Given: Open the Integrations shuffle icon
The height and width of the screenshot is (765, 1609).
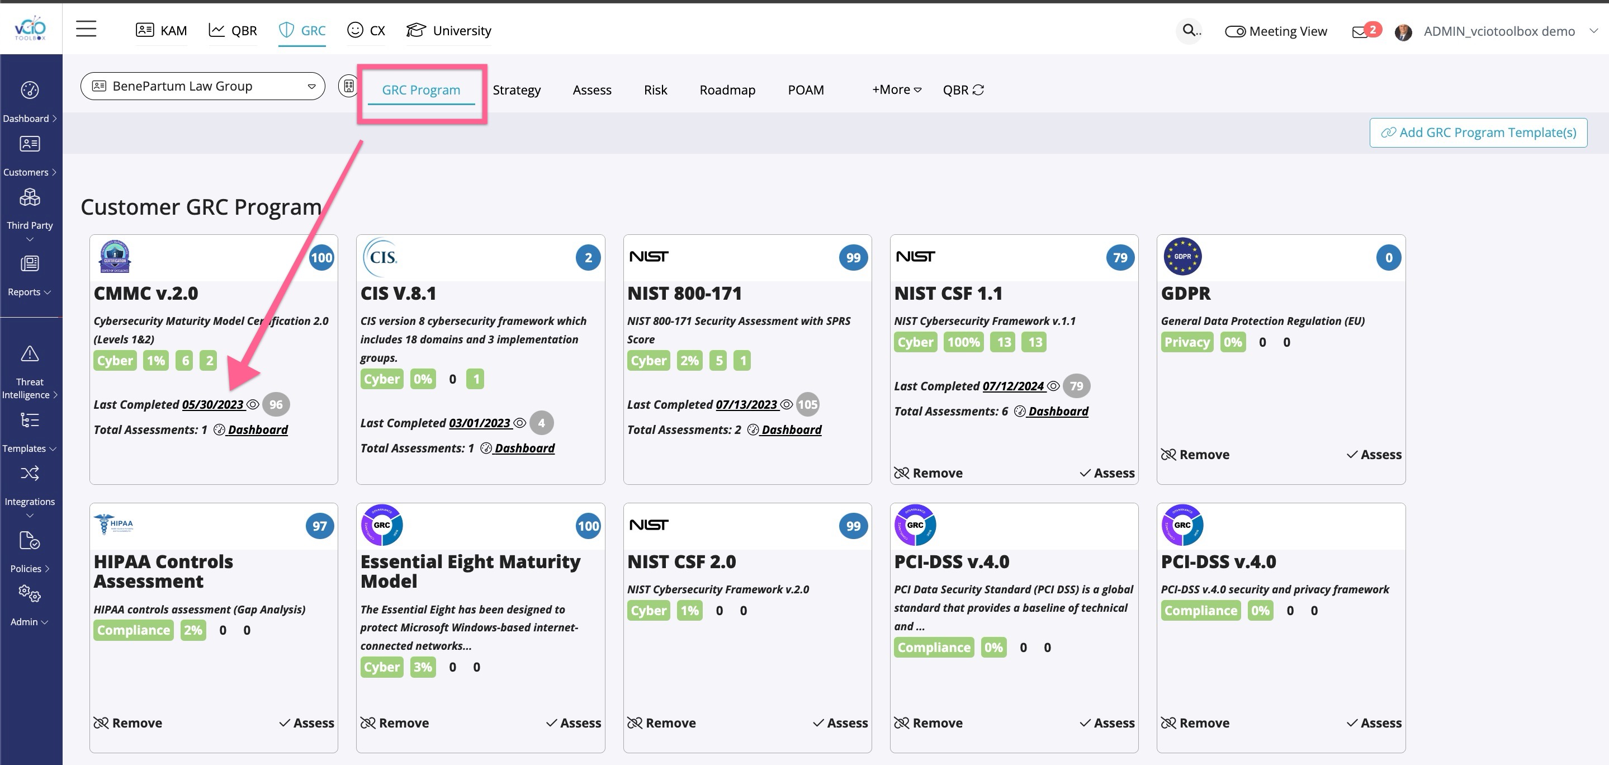Looking at the screenshot, I should coord(30,474).
